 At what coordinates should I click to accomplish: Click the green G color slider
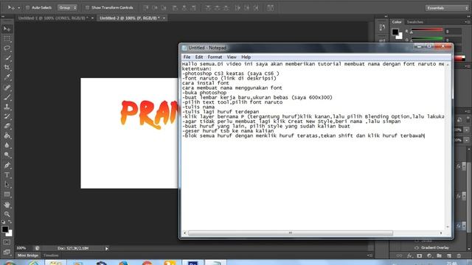pyautogui.click(x=427, y=38)
